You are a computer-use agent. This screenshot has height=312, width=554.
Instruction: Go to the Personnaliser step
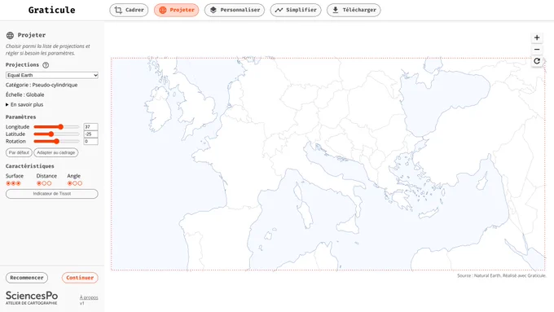coord(235,10)
